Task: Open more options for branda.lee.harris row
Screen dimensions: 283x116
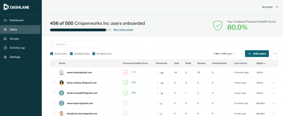Action: pos(274,114)
